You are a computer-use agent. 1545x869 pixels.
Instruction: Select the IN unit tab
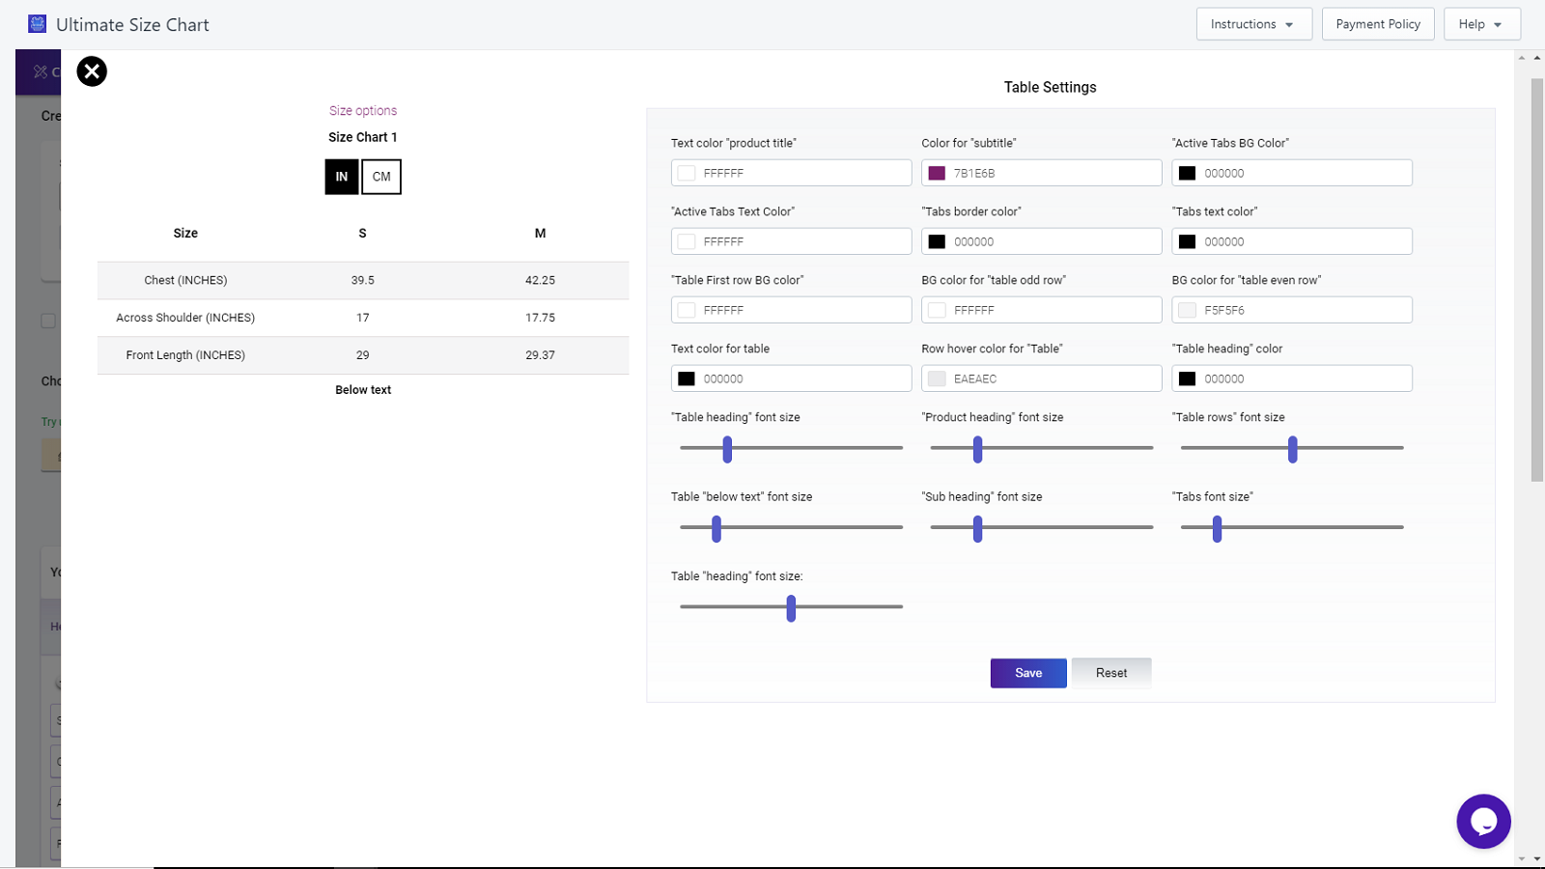342,177
